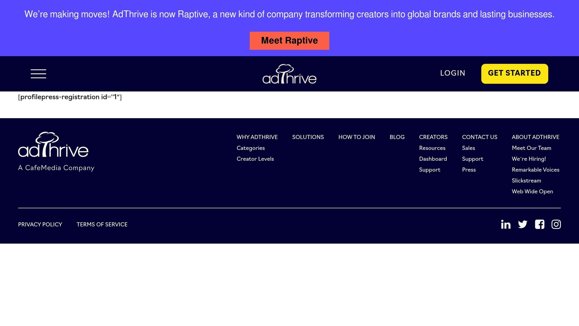Open Creator Levels link
This screenshot has width=579, height=326.
pyautogui.click(x=255, y=159)
